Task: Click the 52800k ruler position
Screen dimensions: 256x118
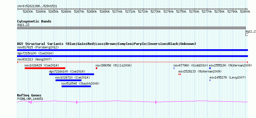Action: click(245, 12)
